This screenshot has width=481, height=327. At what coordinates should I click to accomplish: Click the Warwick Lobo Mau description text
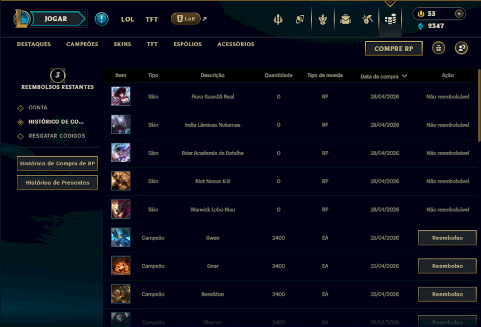click(x=213, y=210)
